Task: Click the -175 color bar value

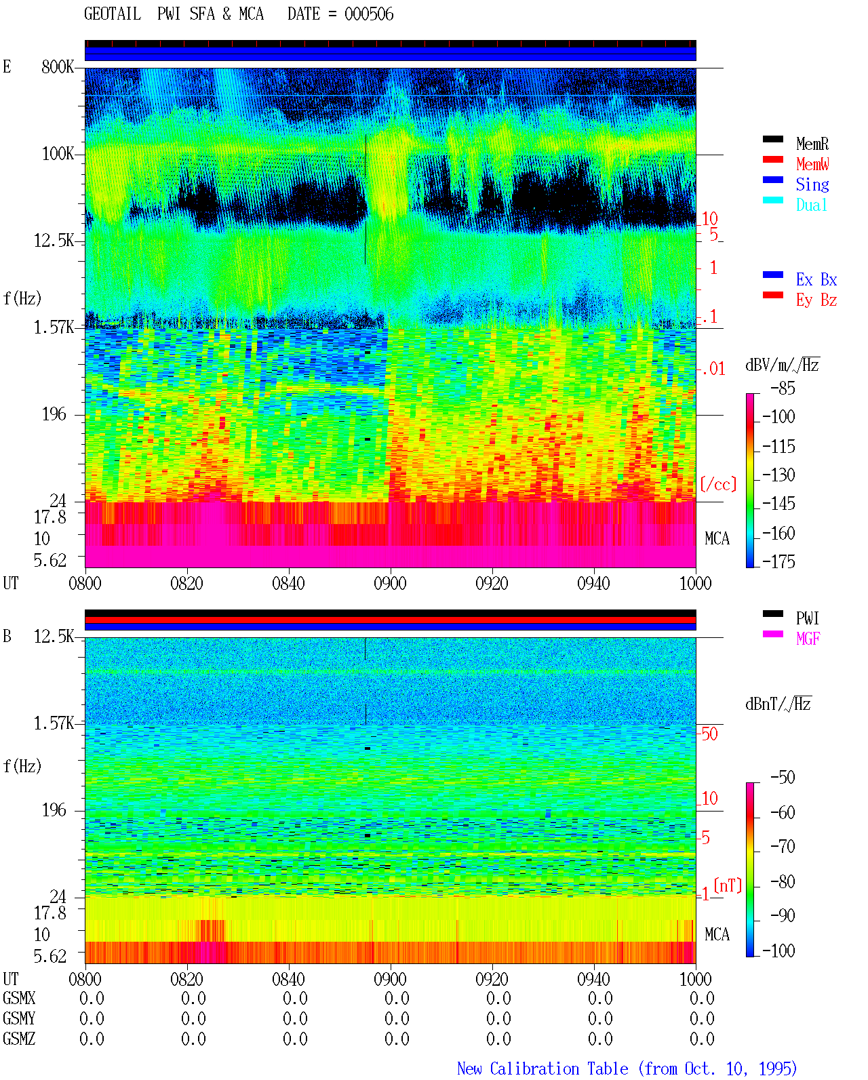Action: pos(778,561)
